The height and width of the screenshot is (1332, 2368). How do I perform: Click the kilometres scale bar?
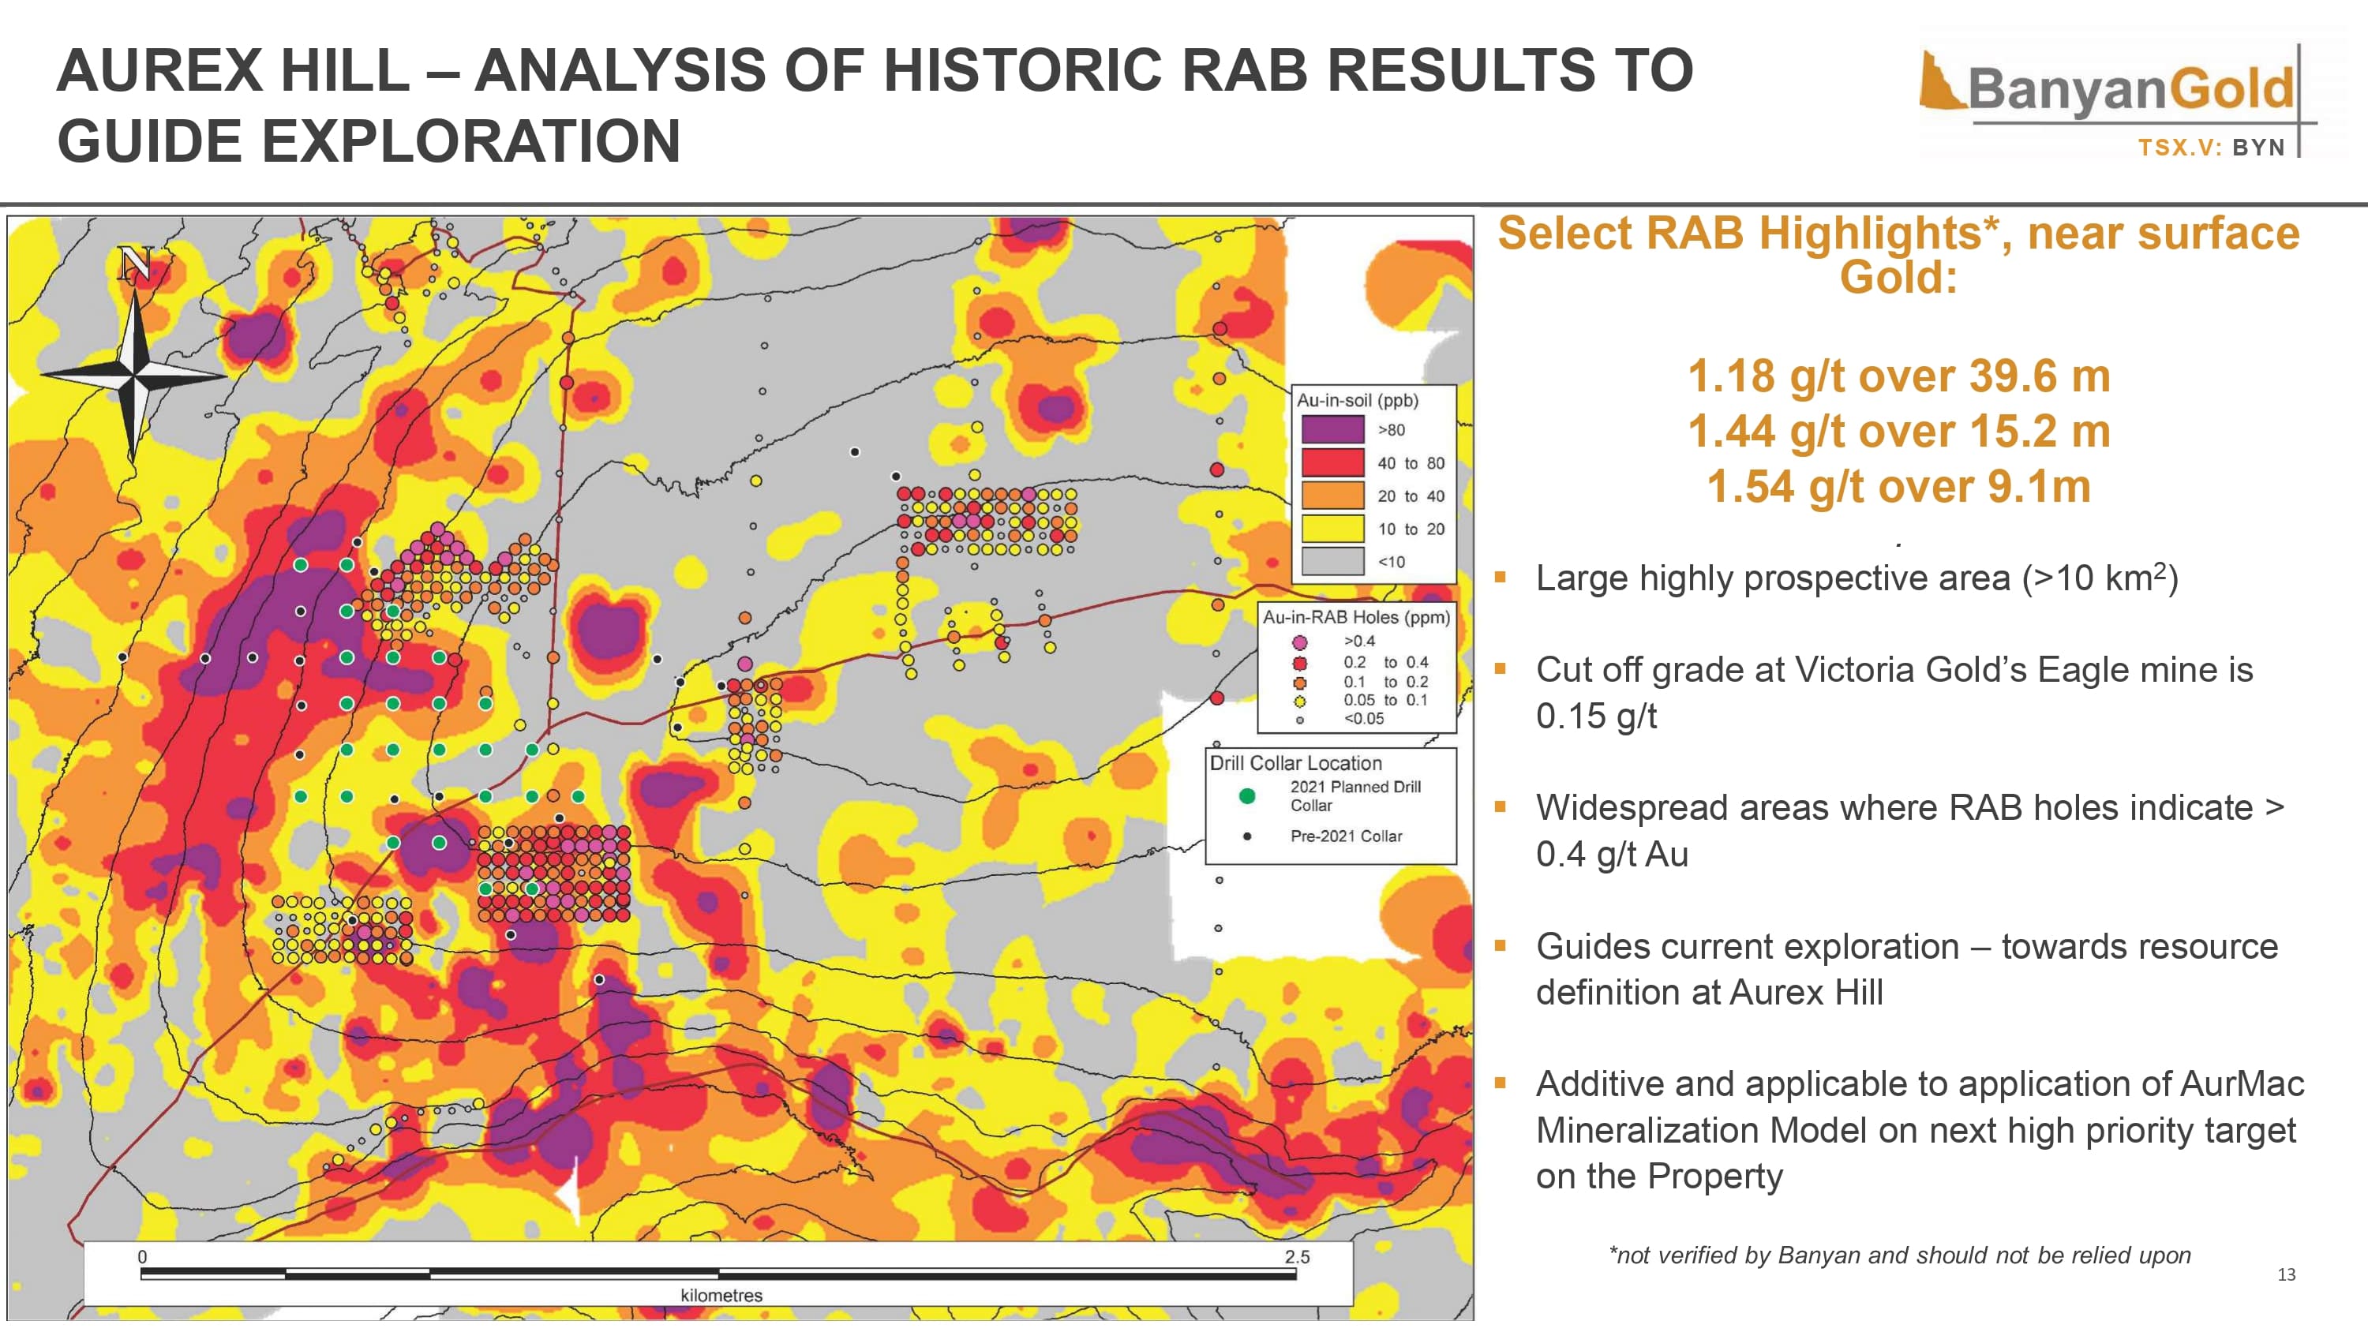pyautogui.click(x=718, y=1274)
